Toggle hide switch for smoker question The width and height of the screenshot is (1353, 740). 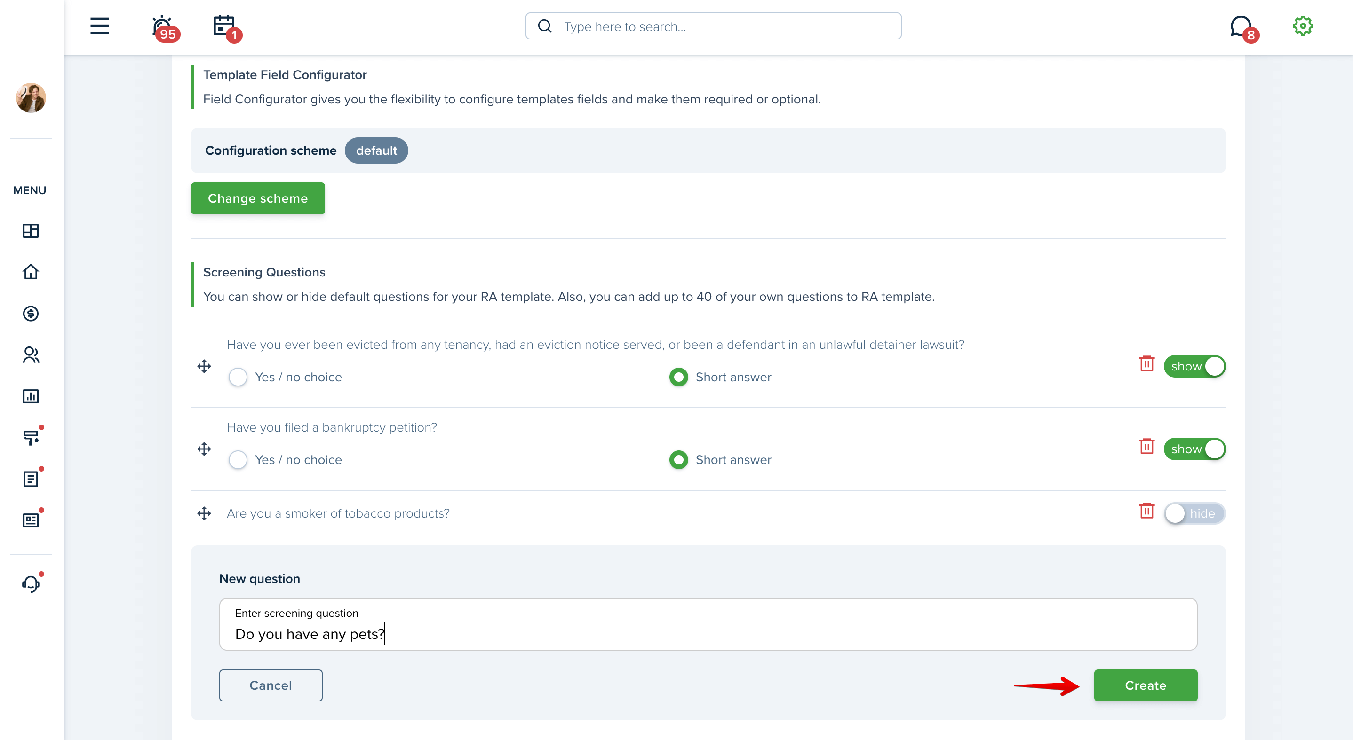click(1194, 513)
